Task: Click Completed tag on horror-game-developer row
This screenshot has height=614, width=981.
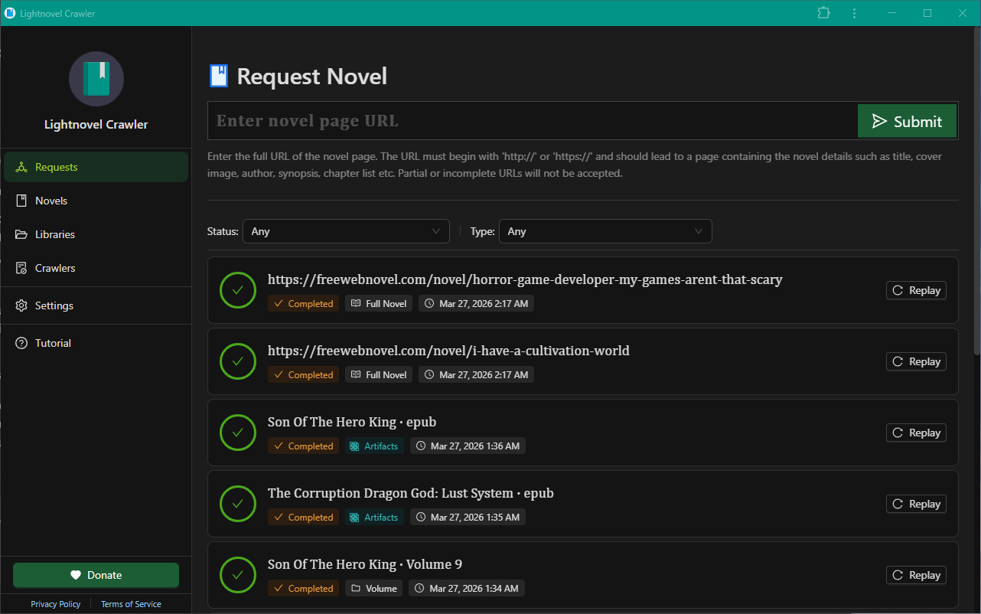Action: tap(304, 304)
